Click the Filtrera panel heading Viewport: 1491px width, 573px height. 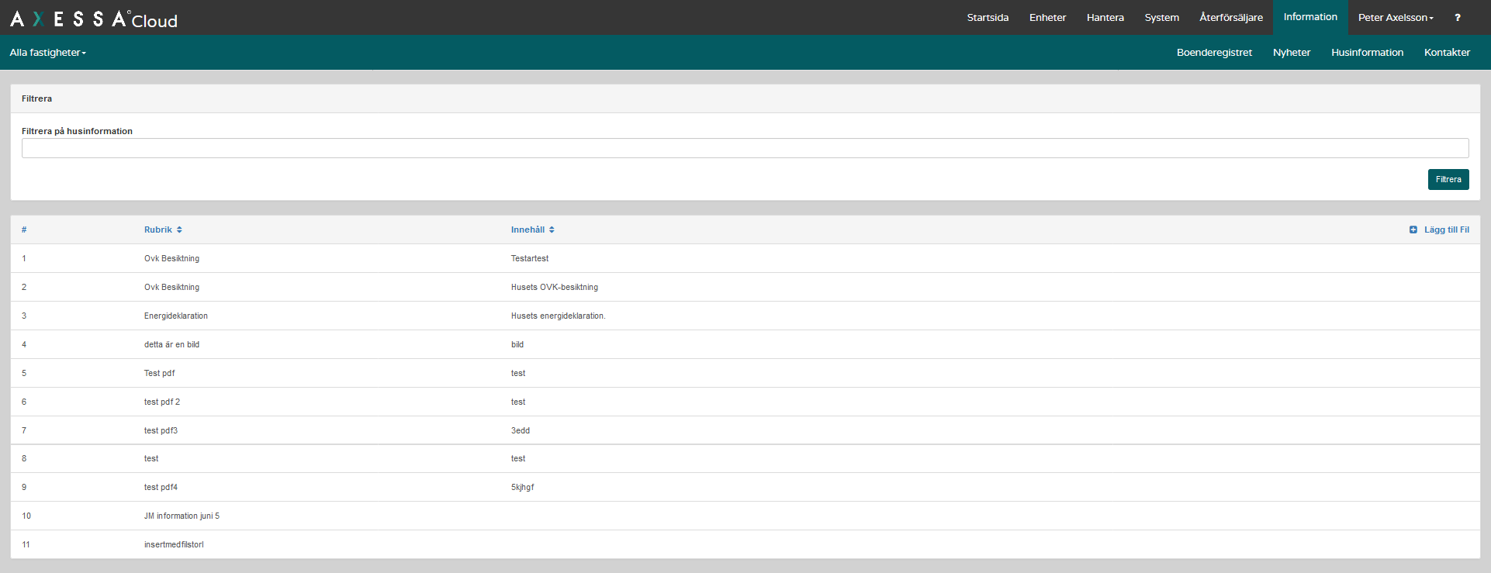36,98
